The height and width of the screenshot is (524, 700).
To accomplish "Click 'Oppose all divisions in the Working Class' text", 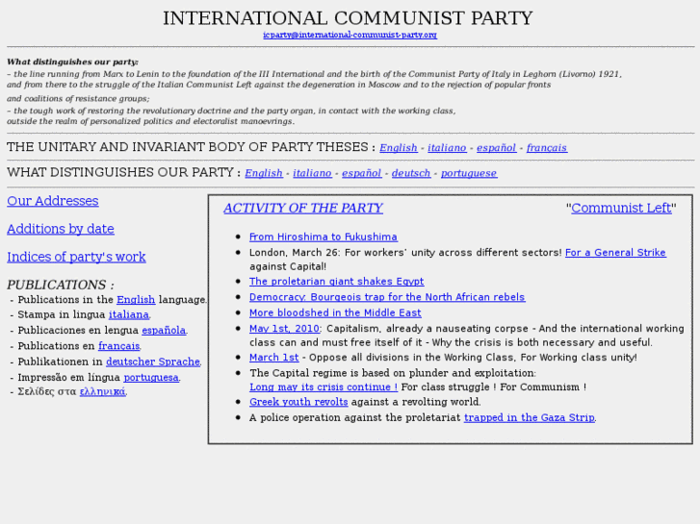I will click(x=412, y=358).
